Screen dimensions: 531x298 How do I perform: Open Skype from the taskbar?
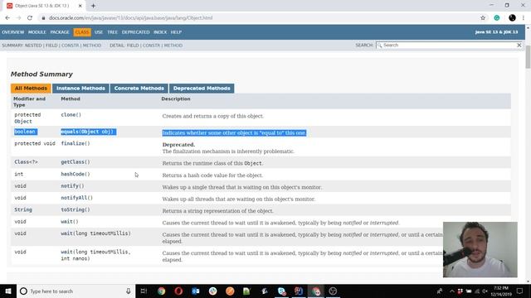tap(281, 291)
